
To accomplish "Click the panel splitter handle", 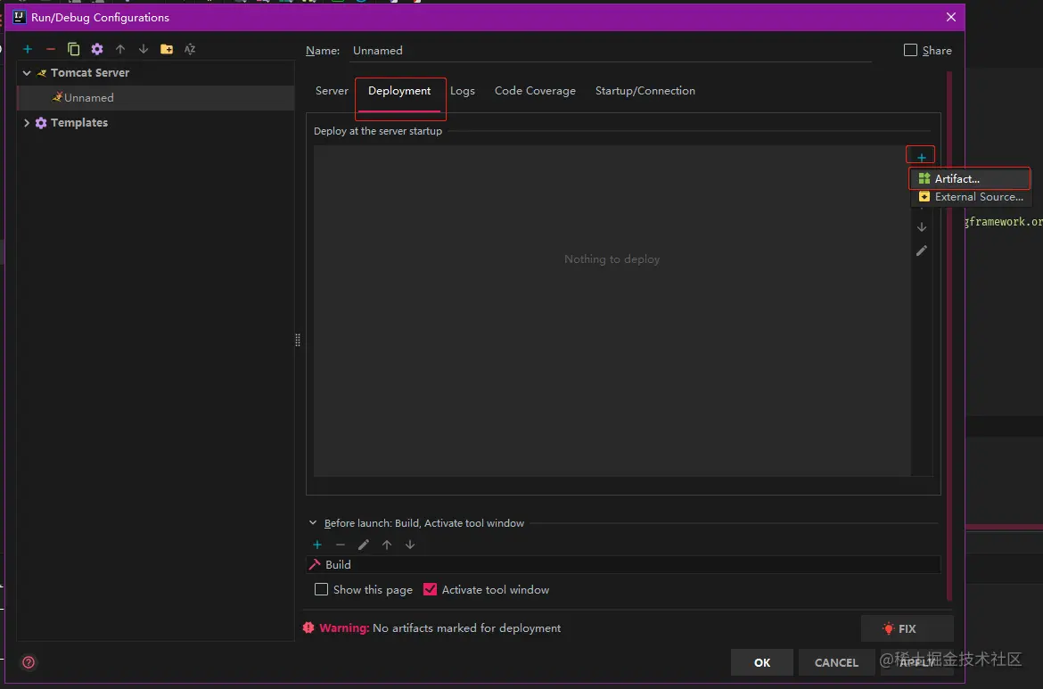I will (298, 340).
